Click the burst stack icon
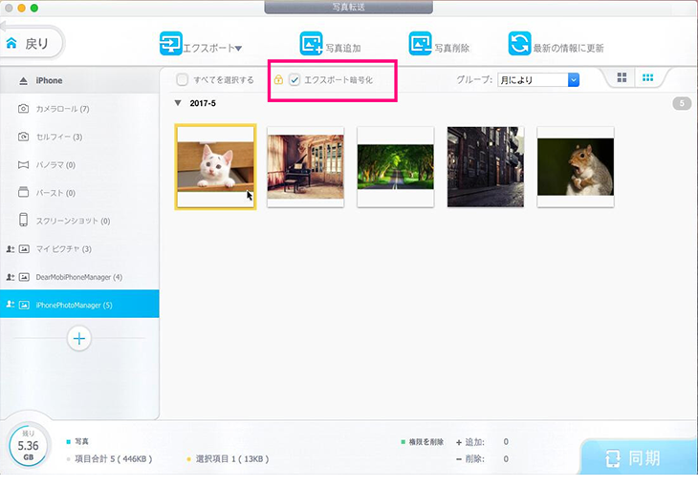Screen dimensions: 698x487 click(x=23, y=192)
